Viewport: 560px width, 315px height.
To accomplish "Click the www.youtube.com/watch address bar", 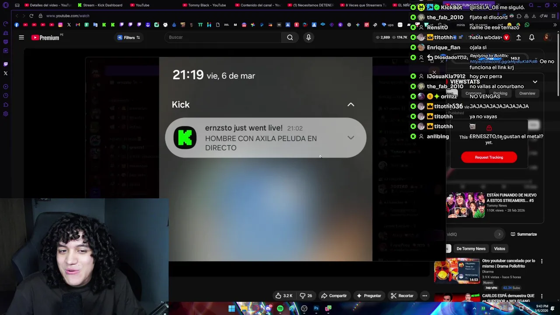I will point(68,16).
